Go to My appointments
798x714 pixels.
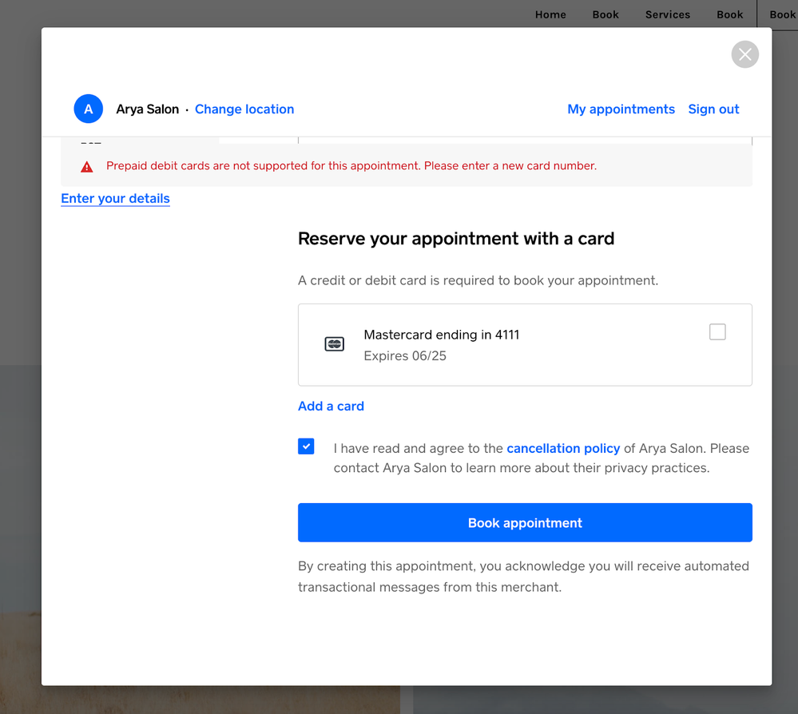click(621, 109)
